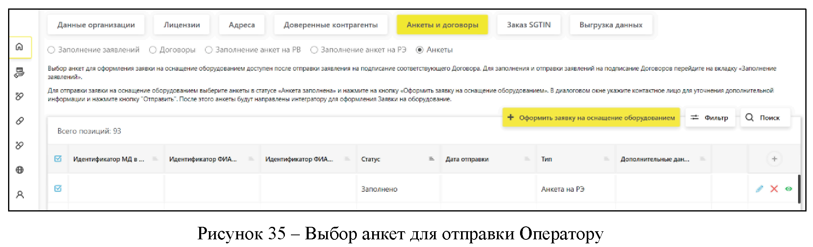Open the home icon in sidebar
This screenshot has height=247, width=813.
(19, 47)
